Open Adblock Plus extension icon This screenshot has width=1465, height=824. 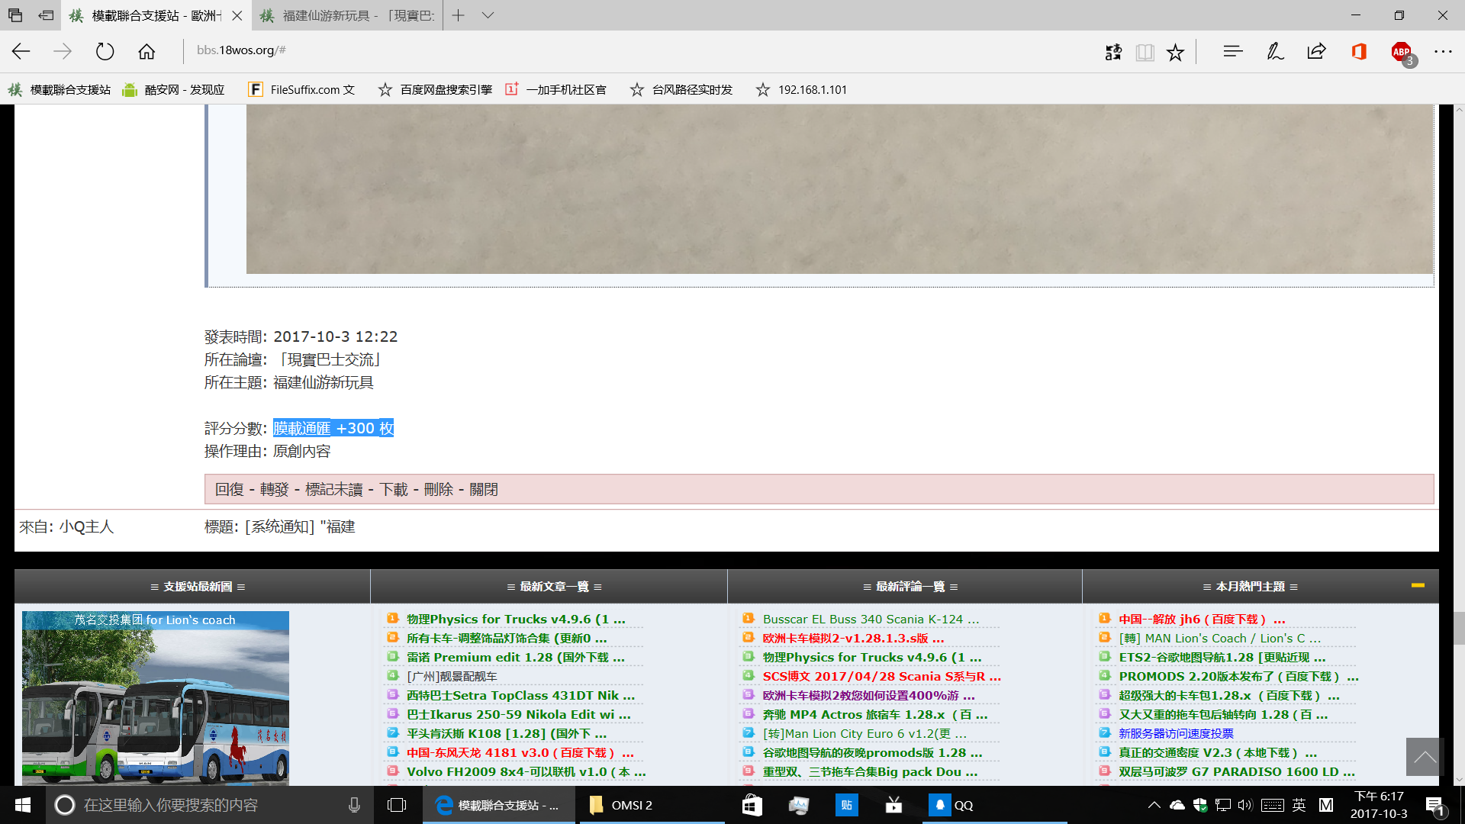click(x=1402, y=52)
